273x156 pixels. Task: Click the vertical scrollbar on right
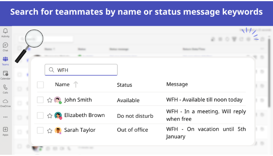[x=269, y=73]
